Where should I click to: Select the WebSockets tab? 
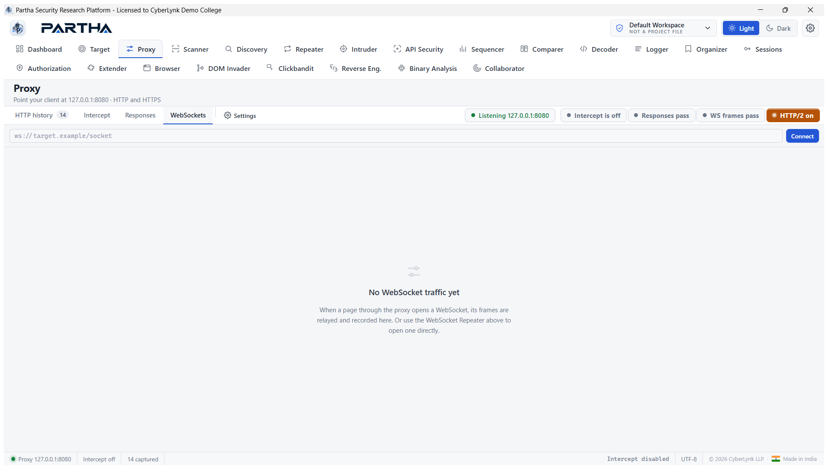click(188, 115)
